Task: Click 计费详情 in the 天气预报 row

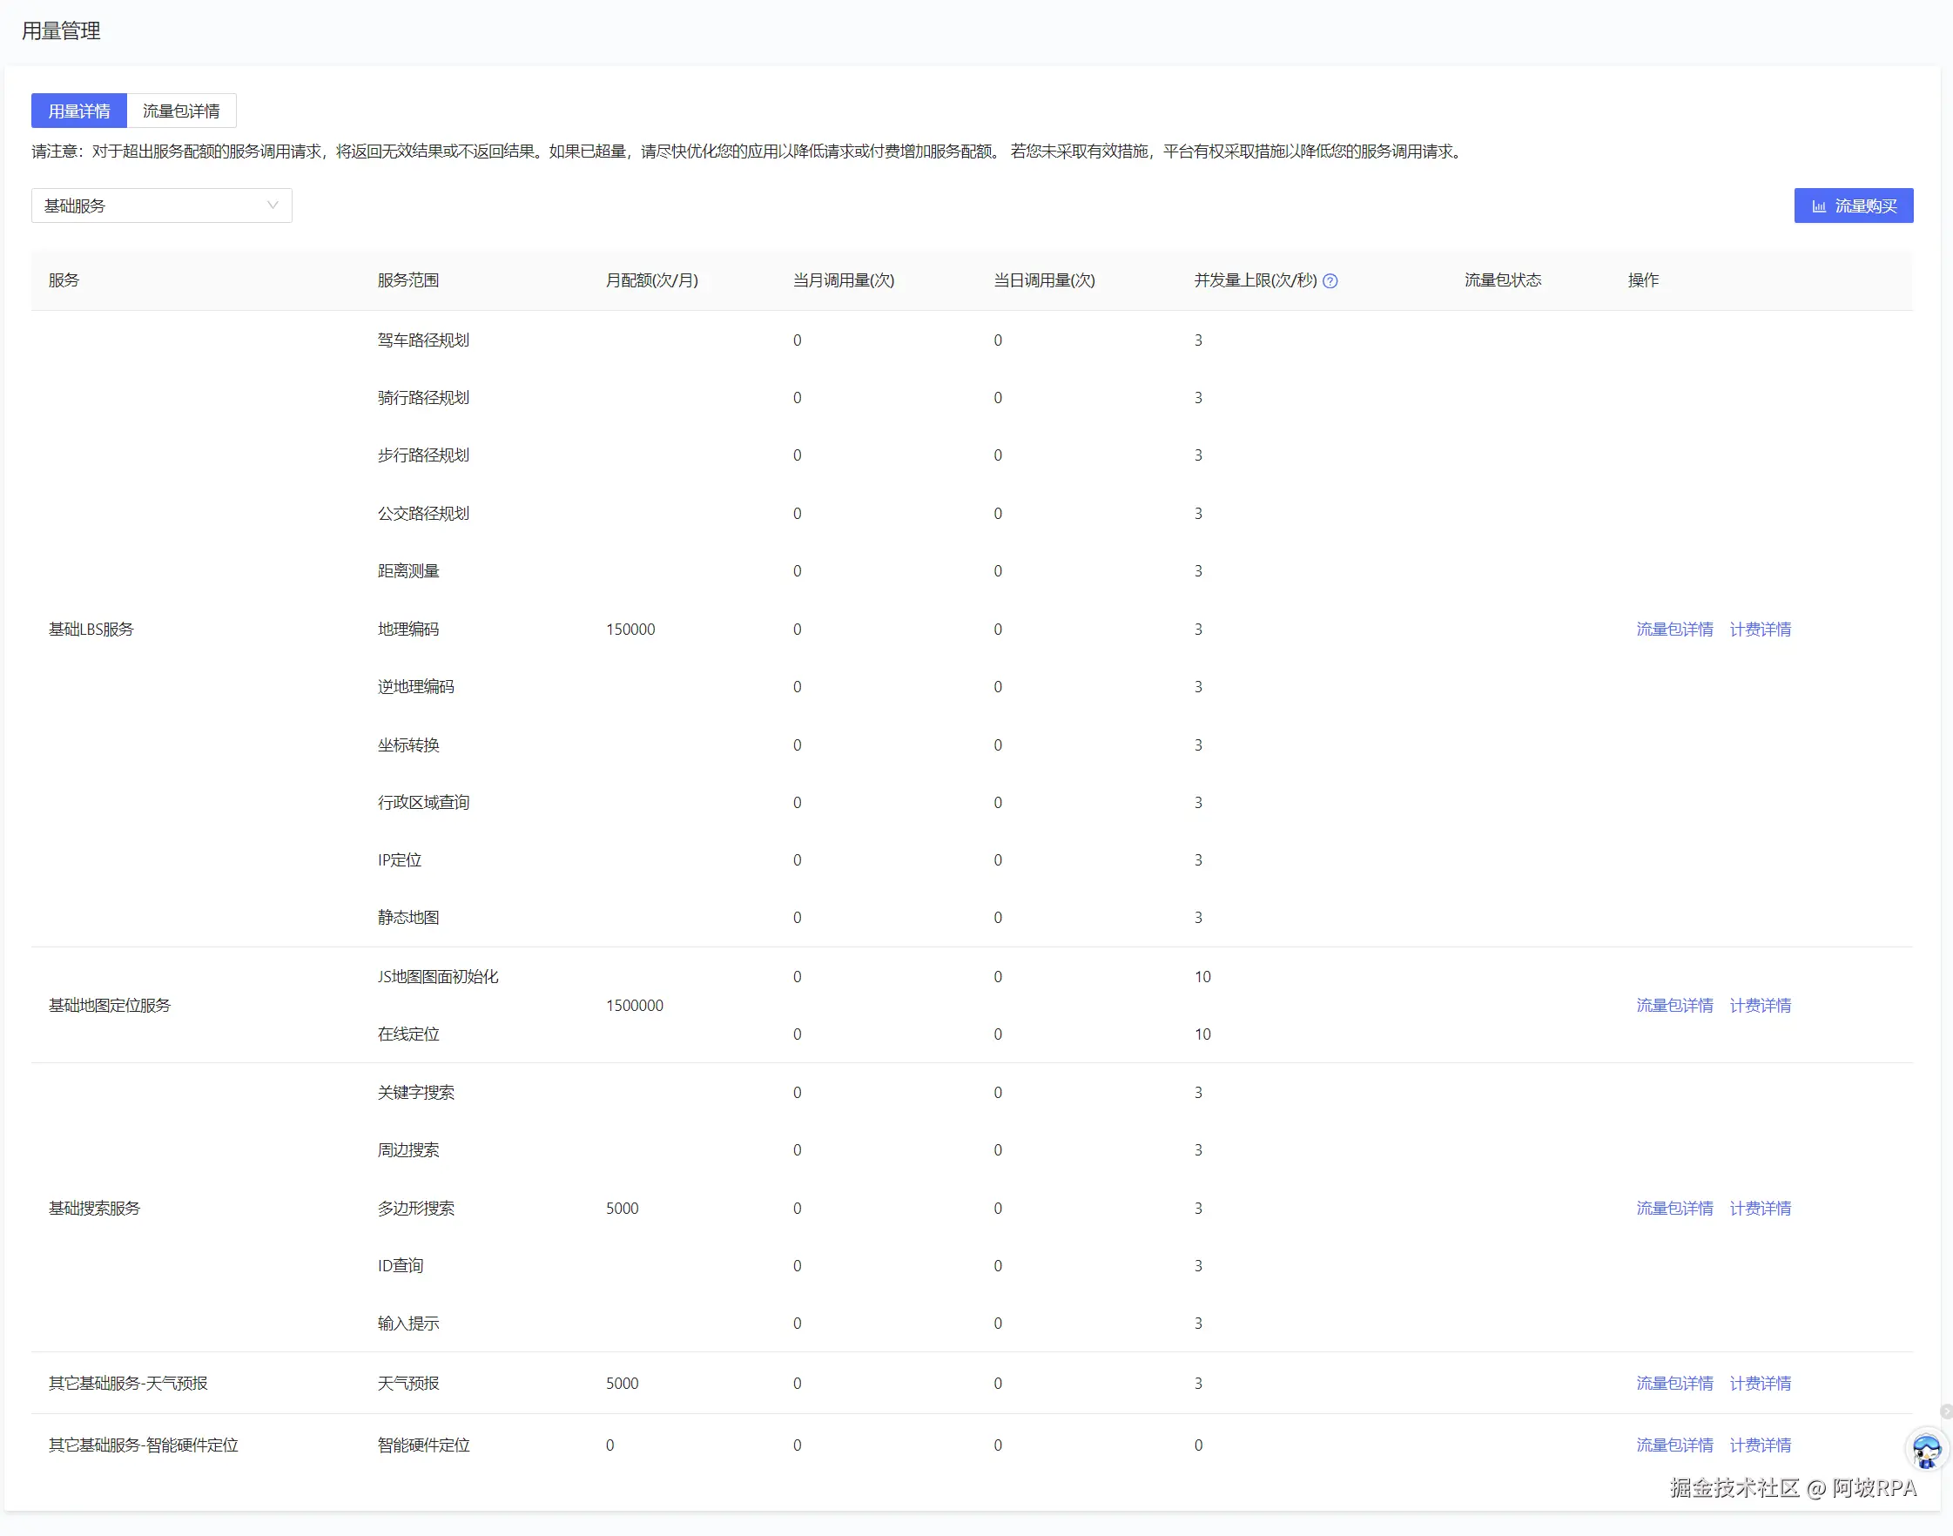Action: 1759,1382
